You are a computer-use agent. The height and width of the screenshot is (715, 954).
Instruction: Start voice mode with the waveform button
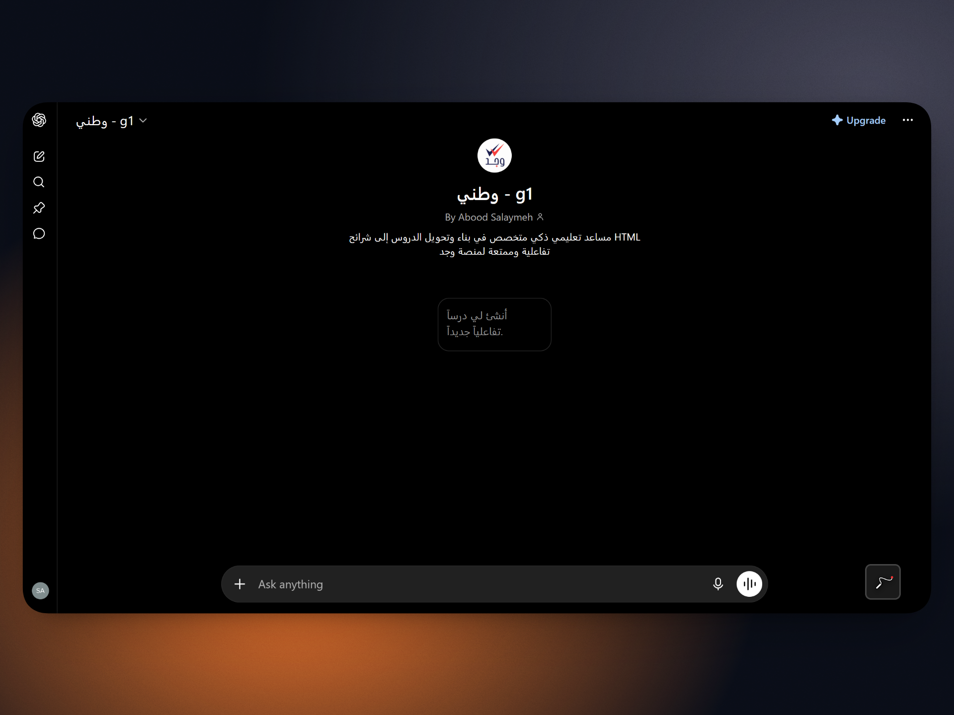point(749,584)
